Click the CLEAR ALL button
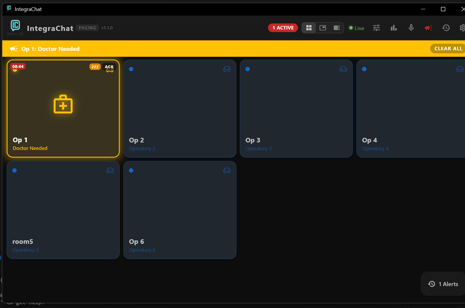 click(x=448, y=49)
